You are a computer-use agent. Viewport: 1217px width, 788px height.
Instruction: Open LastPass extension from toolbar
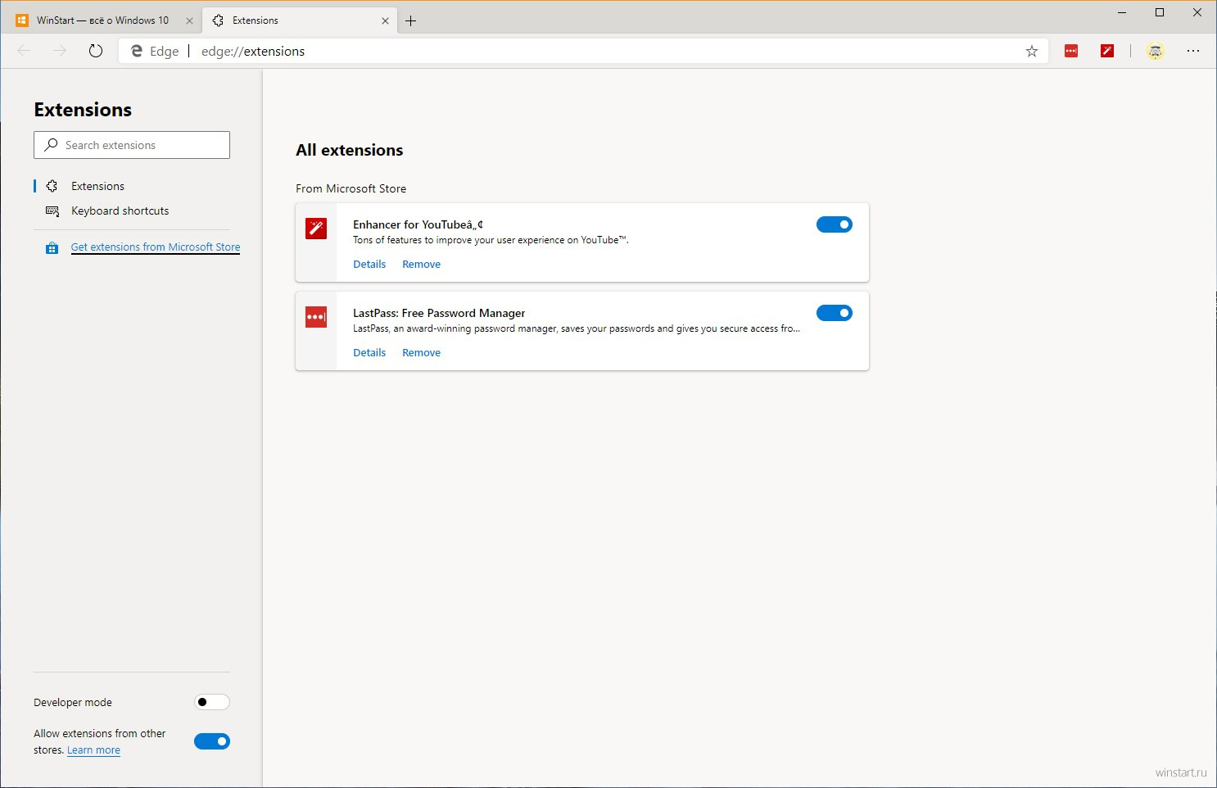1071,51
